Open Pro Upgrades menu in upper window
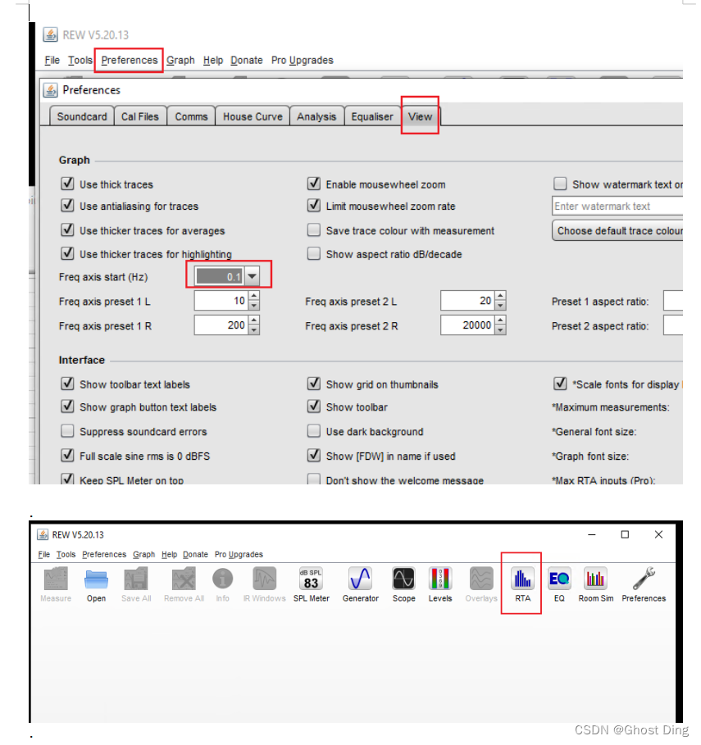701x745 pixels. pyautogui.click(x=303, y=61)
